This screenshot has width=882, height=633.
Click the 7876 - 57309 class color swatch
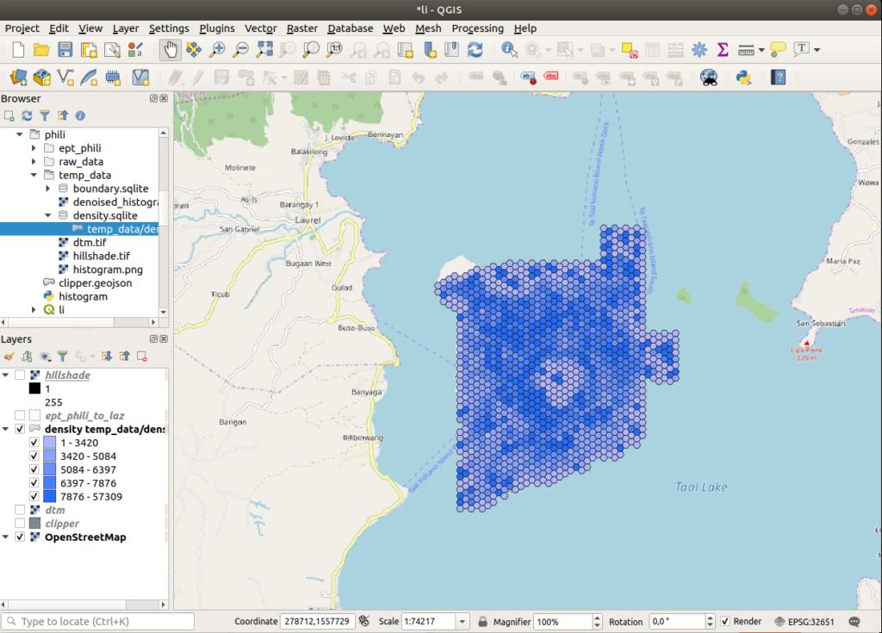[x=52, y=496]
